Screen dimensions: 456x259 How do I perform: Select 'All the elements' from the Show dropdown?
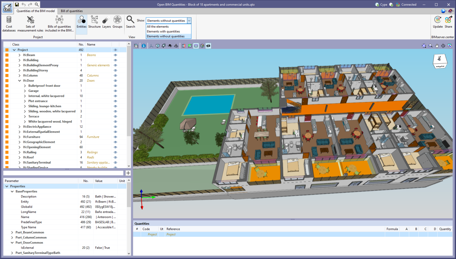[x=158, y=26]
